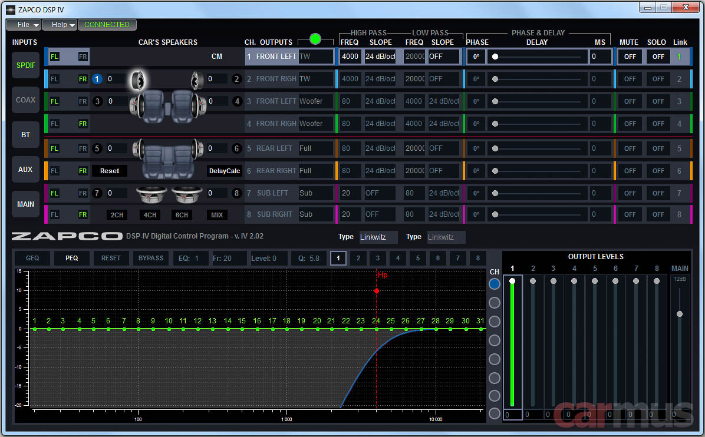Toggle mute for channel 3 Front Left Woofer
The height and width of the screenshot is (437, 705).
click(x=630, y=101)
